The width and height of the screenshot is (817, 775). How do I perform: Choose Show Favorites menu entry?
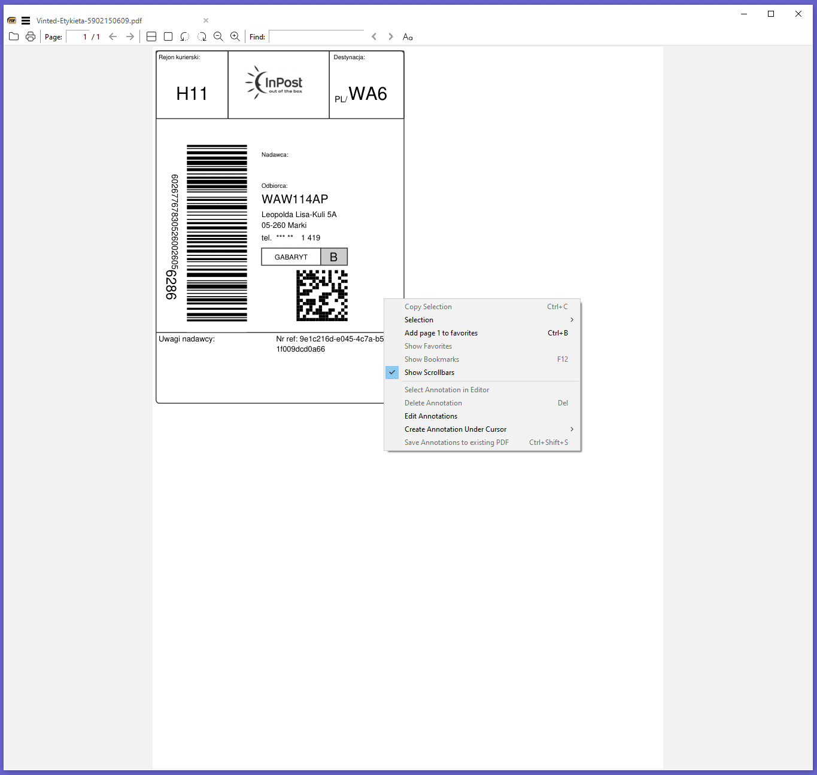482,346
